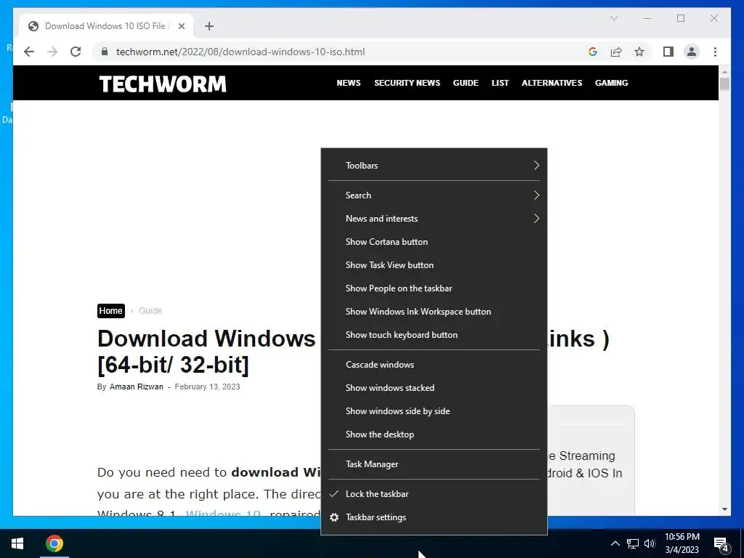Open the notification center icon
This screenshot has height=558, width=744.
721,544
